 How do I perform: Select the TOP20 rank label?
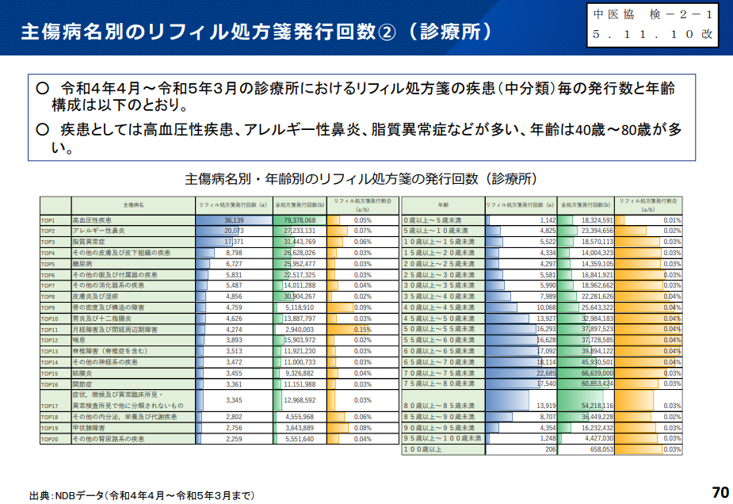(x=50, y=438)
